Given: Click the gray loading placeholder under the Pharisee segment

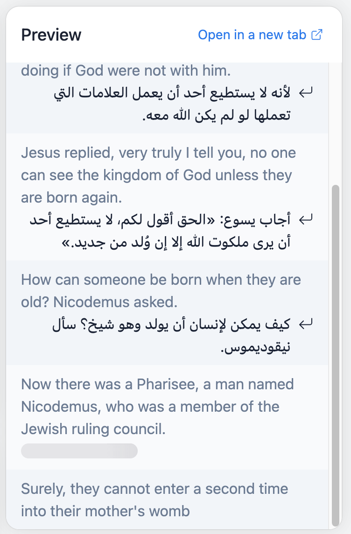Looking at the screenshot, I should [x=79, y=451].
